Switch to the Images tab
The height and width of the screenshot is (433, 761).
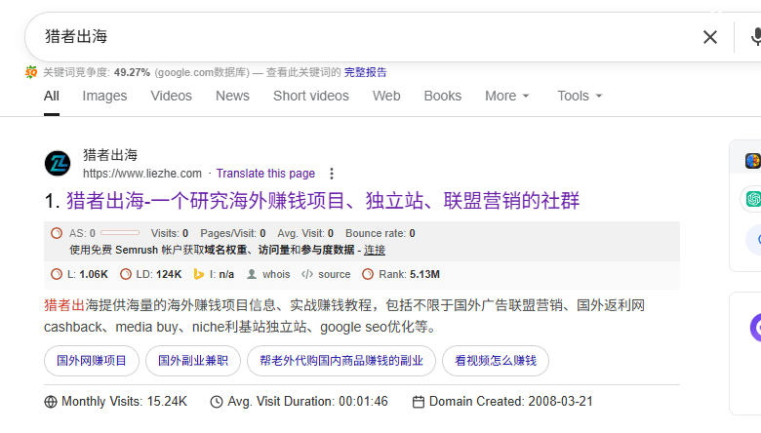(104, 96)
